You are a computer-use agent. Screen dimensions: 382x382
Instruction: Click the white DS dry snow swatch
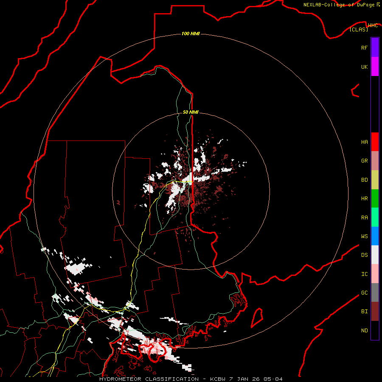(375, 255)
